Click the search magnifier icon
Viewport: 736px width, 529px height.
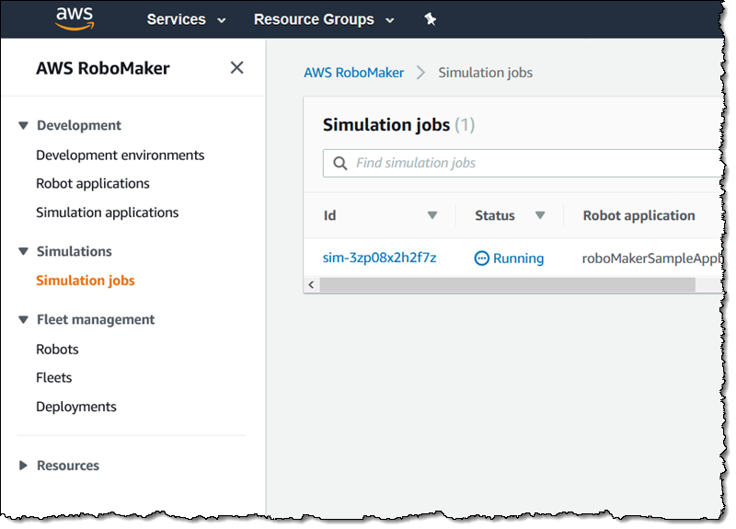tap(339, 163)
